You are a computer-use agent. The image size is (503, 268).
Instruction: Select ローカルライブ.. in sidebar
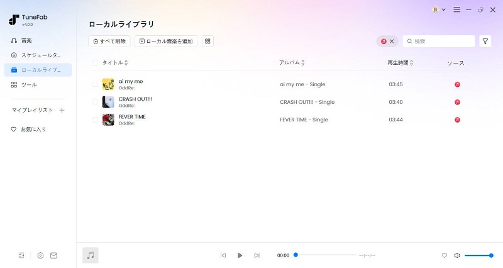[38, 70]
